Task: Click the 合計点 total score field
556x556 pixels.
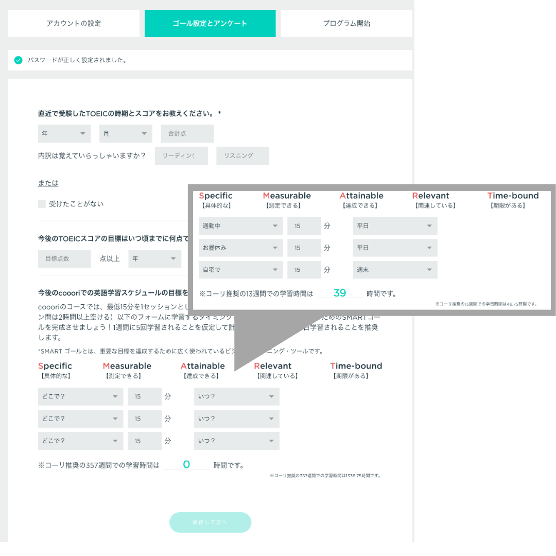Action: click(187, 134)
